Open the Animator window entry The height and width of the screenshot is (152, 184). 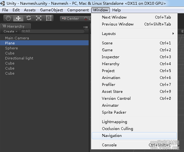[134, 105]
